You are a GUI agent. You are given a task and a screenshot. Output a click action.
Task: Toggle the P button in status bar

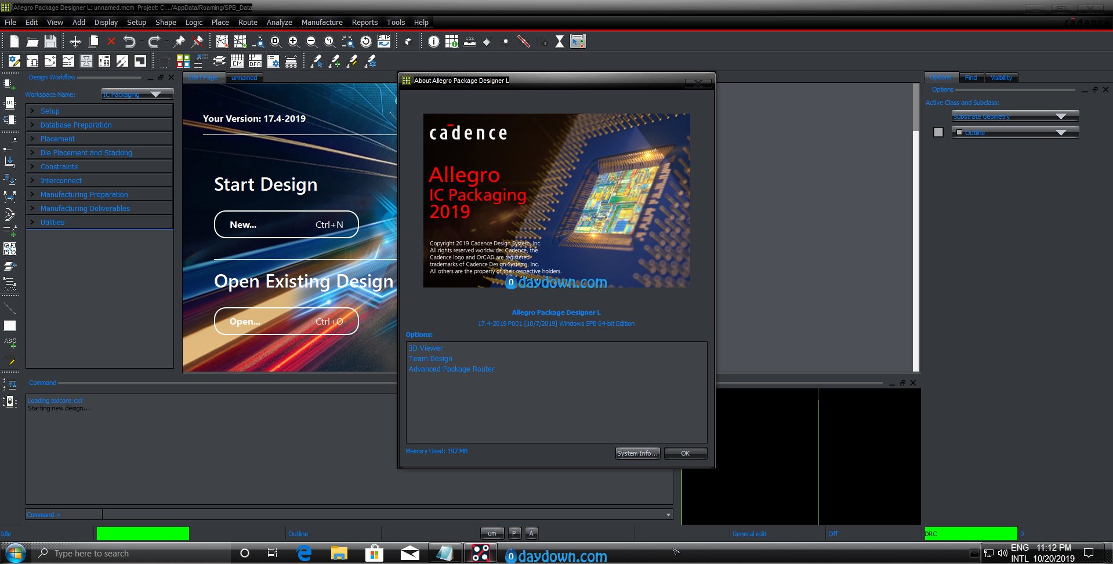pos(514,533)
